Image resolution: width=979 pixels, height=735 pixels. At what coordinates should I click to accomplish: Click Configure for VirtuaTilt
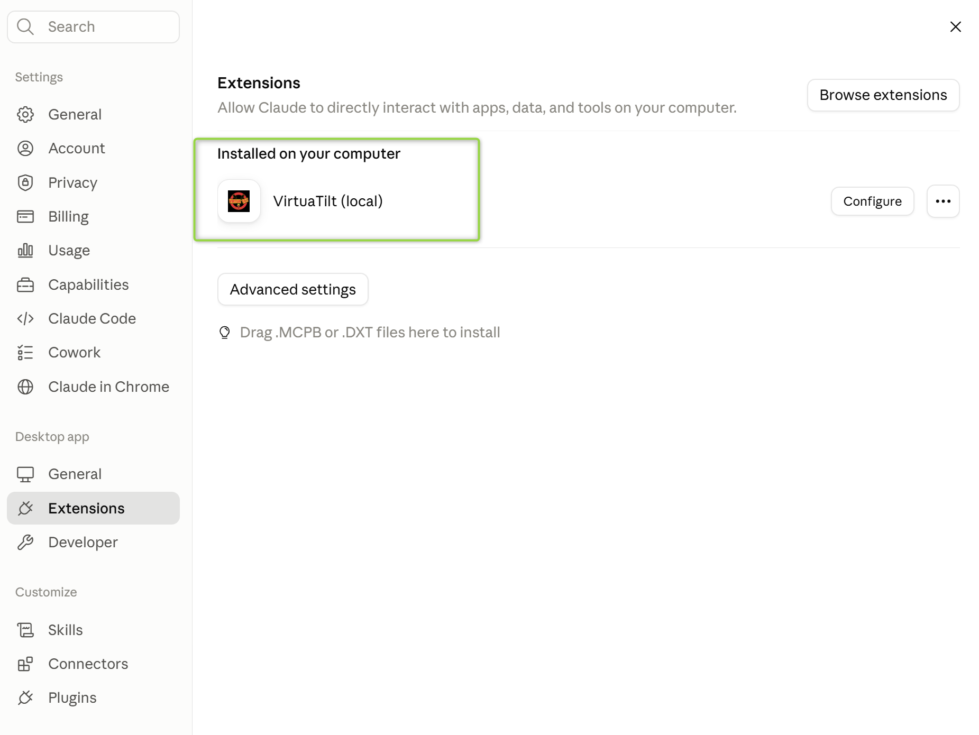coord(872,201)
